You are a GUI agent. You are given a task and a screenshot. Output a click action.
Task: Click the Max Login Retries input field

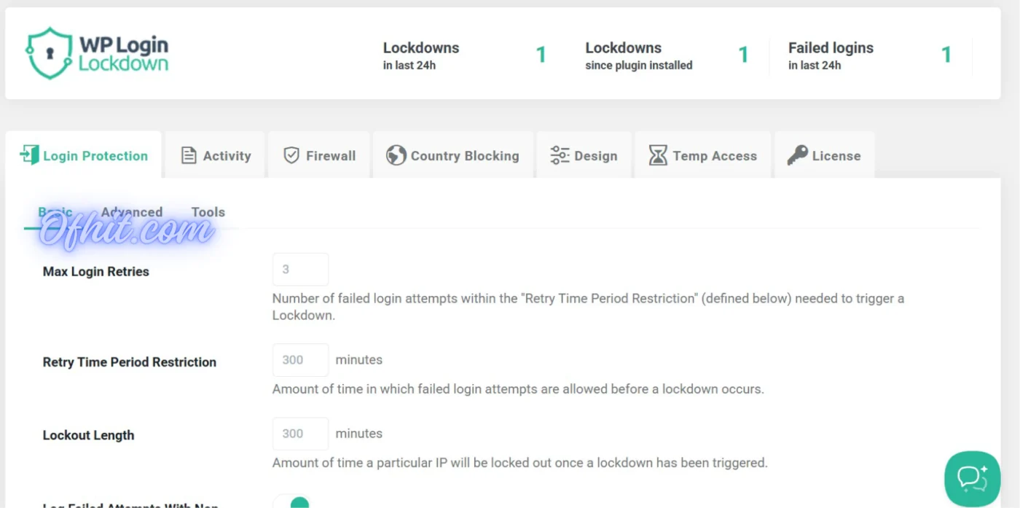[300, 270]
